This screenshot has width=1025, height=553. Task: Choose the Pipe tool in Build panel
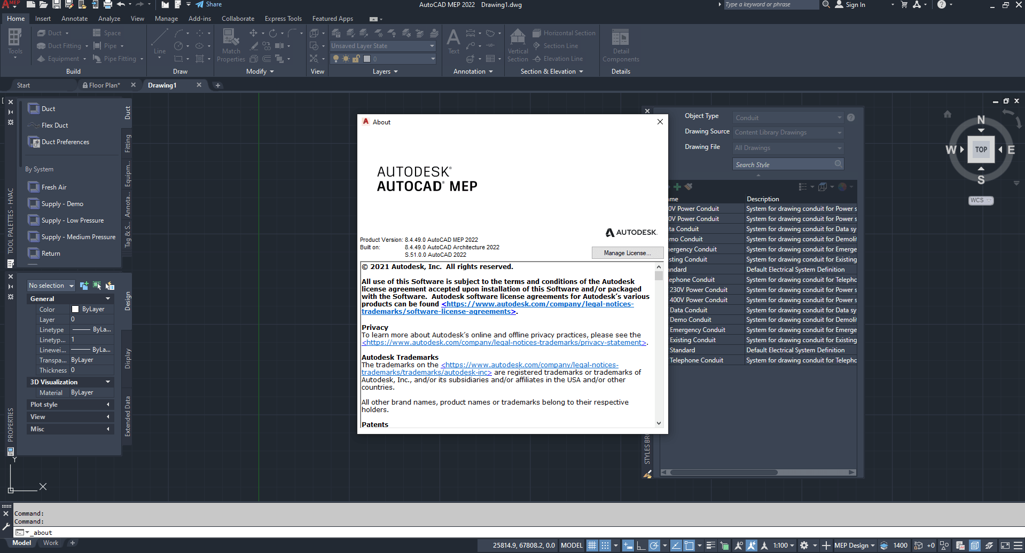105,46
